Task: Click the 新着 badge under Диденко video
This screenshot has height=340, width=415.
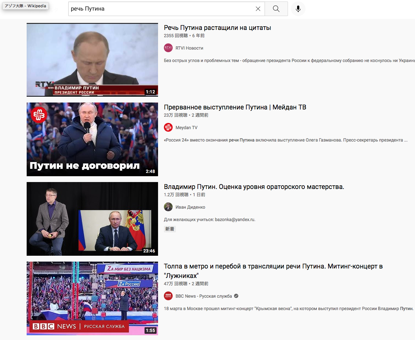Action: pyautogui.click(x=170, y=229)
